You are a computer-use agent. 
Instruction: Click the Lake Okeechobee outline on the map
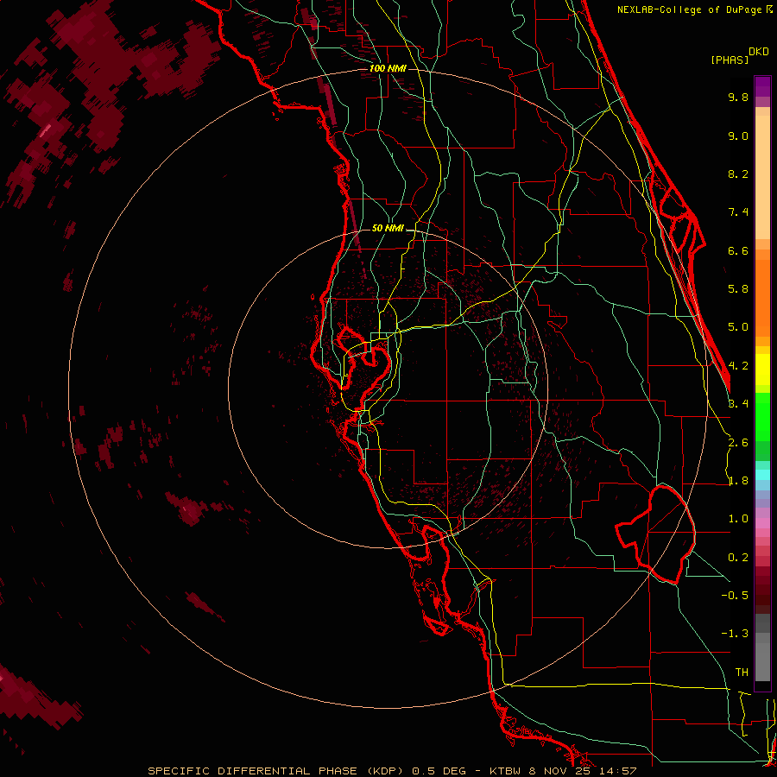[655, 534]
